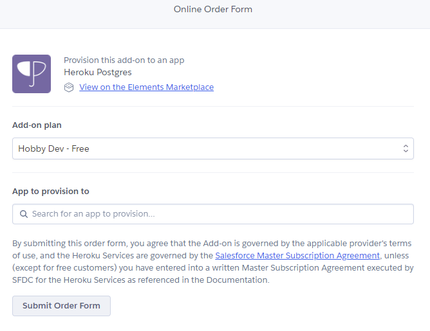
Task: Click 'Provision this add-on to an app' text
Action: (124, 60)
